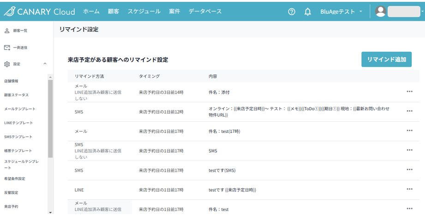
Task: Open 帳票テンプレート settings item
Action: [x=18, y=151]
